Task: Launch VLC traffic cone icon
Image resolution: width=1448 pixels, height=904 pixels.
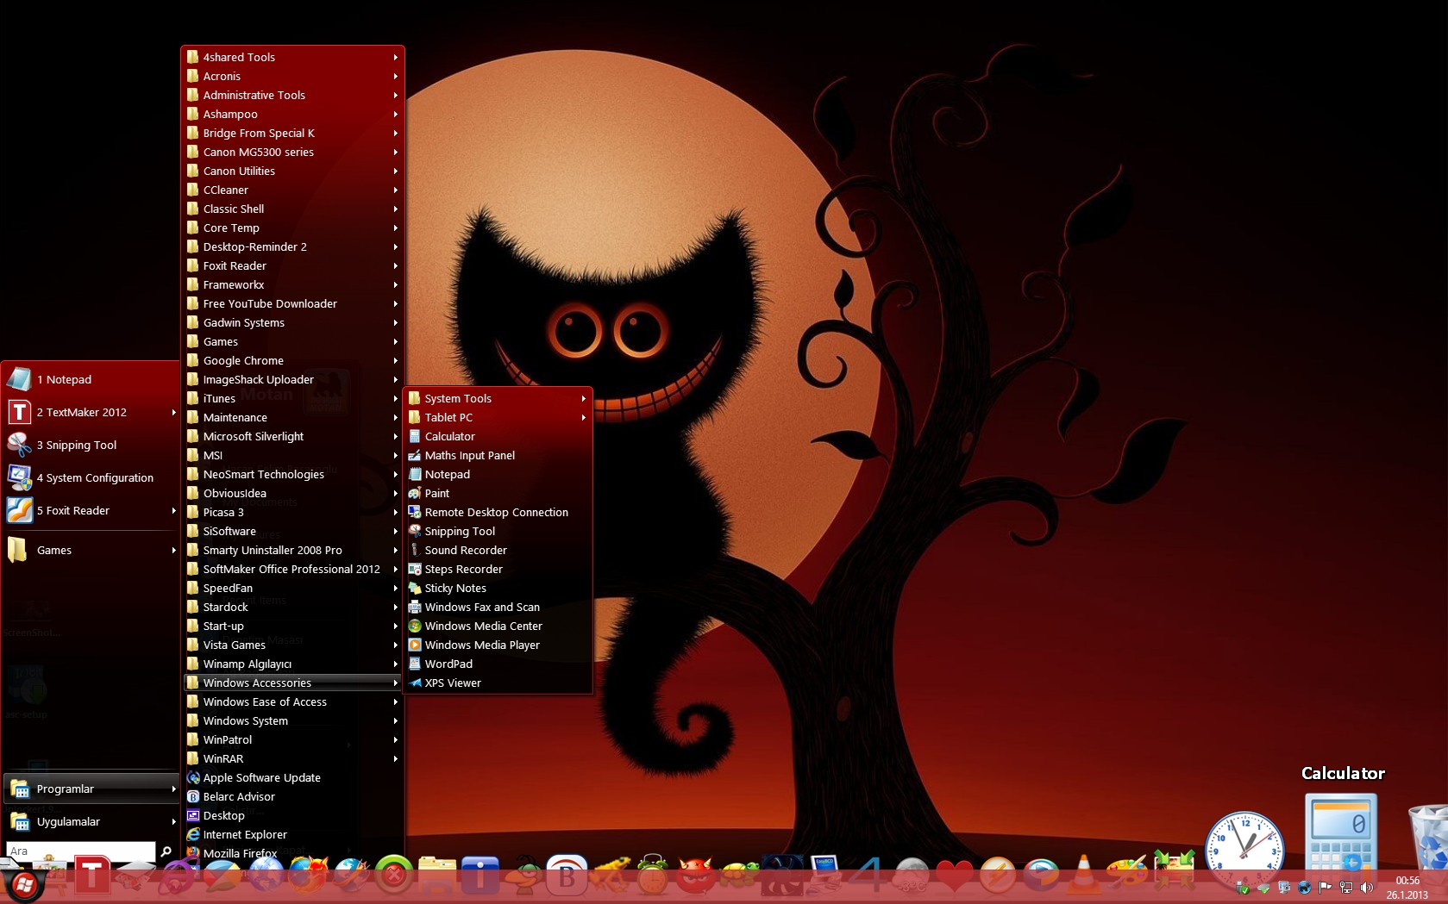Action: point(1084,876)
